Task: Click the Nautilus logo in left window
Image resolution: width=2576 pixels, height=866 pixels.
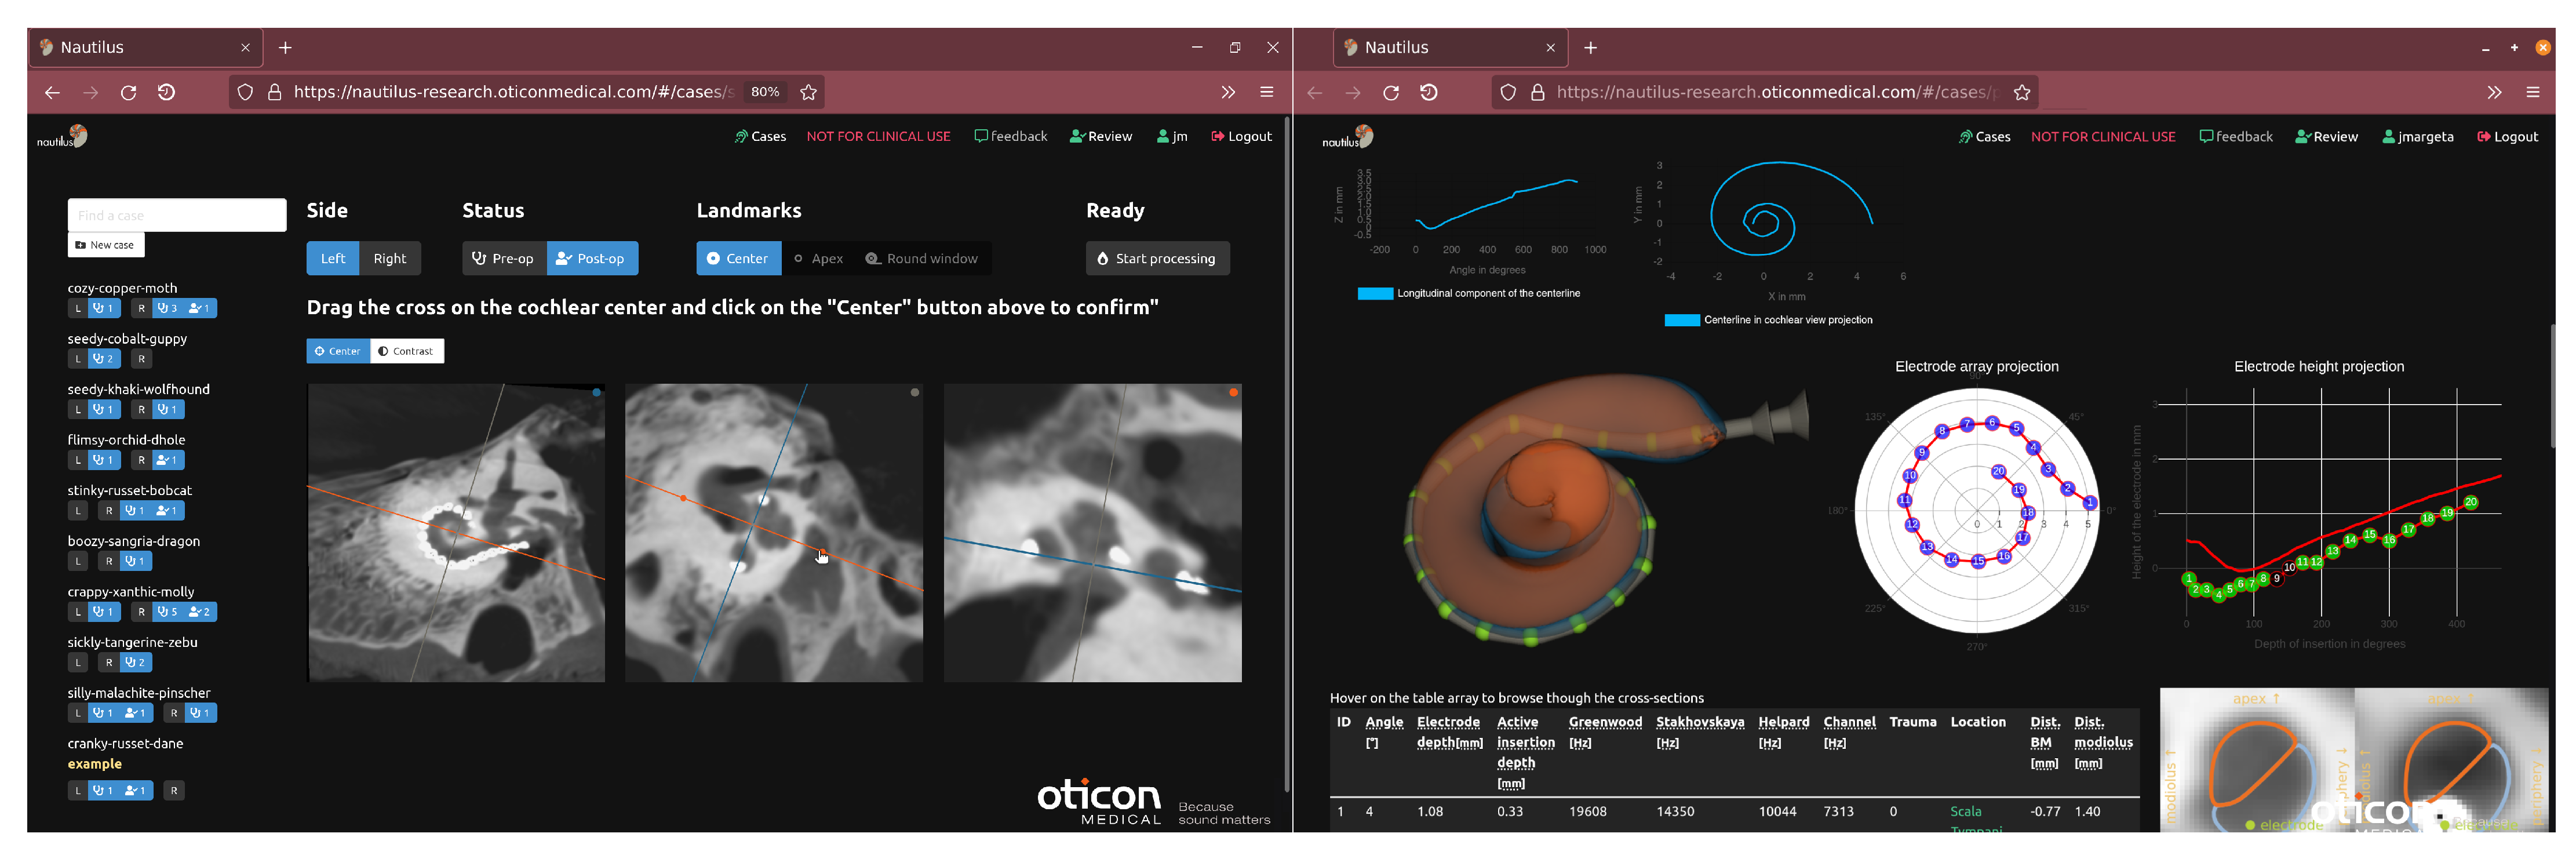Action: pos(63,137)
